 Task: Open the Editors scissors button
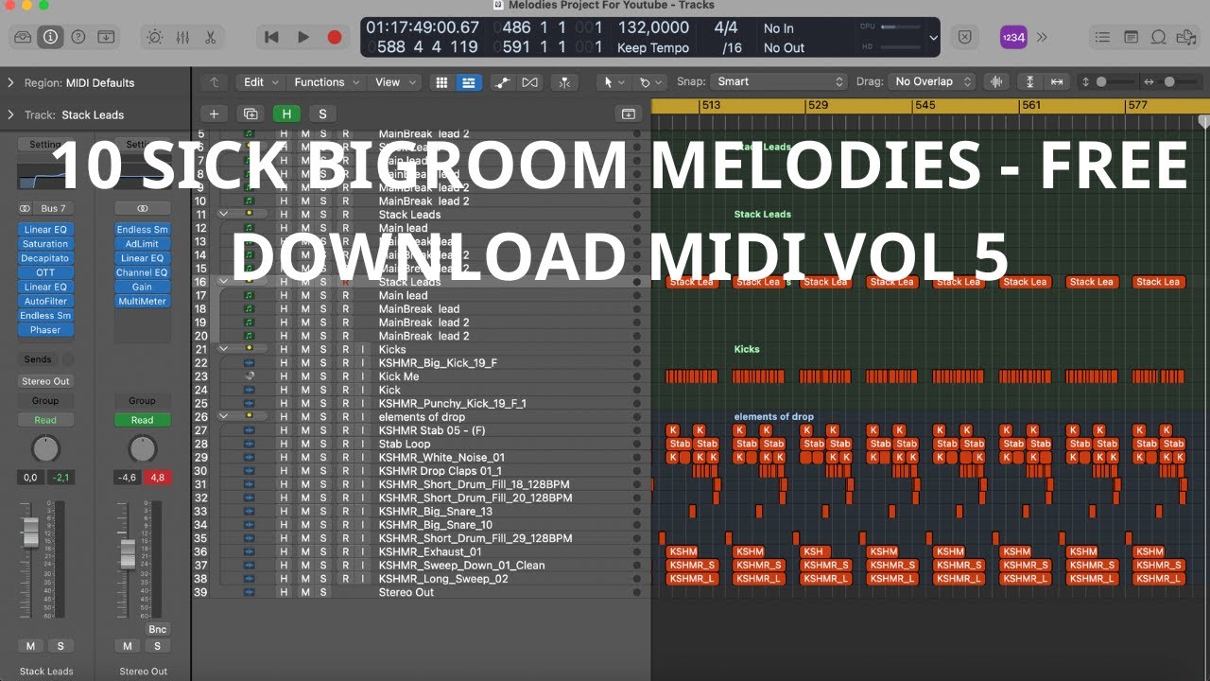(x=210, y=37)
